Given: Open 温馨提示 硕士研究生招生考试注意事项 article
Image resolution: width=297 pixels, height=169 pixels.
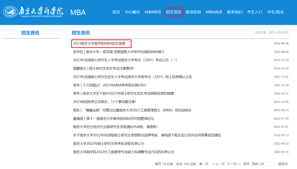Looking at the screenshot, I should pos(103,69).
